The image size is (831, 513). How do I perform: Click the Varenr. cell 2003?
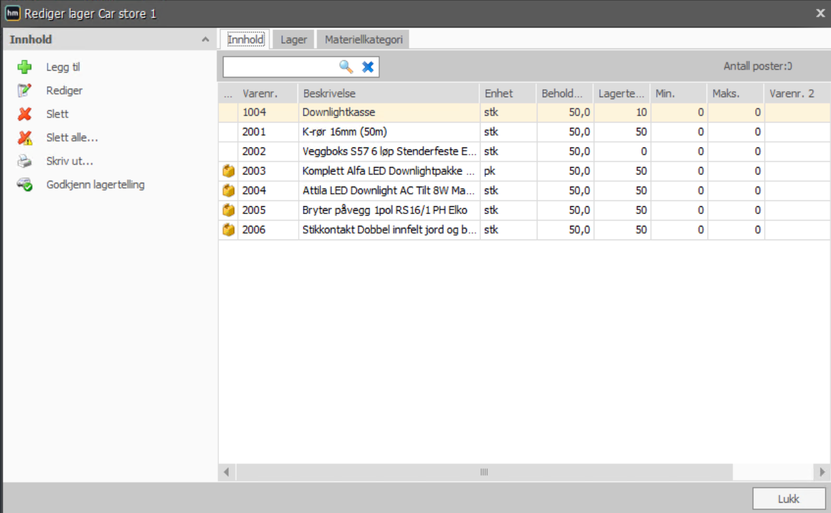(x=267, y=171)
